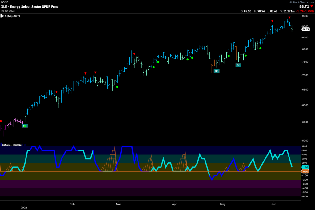Click the Feb label on the time axis
This screenshot has height=210, width=315.
point(72,204)
